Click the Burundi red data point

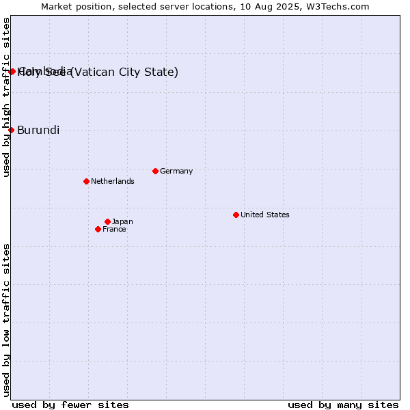[11, 131]
